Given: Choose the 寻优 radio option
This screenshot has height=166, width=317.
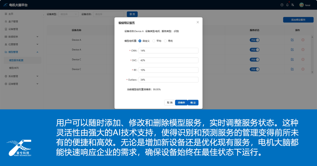Looking at the screenshot, I should pyautogui.click(x=165, y=41).
